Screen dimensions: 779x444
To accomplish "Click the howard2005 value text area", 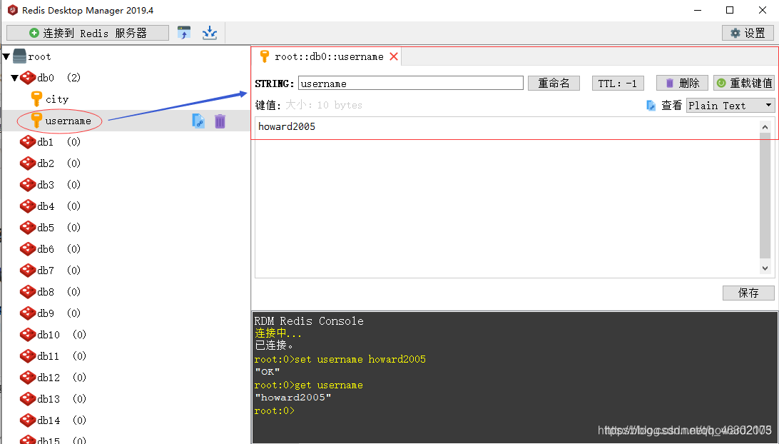I will pyautogui.click(x=507, y=198).
